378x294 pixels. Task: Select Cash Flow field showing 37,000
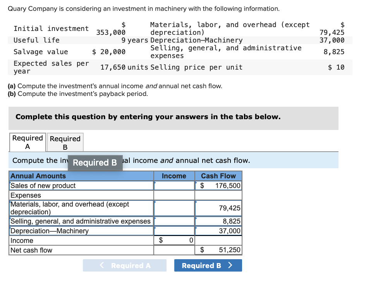pyautogui.click(x=218, y=231)
